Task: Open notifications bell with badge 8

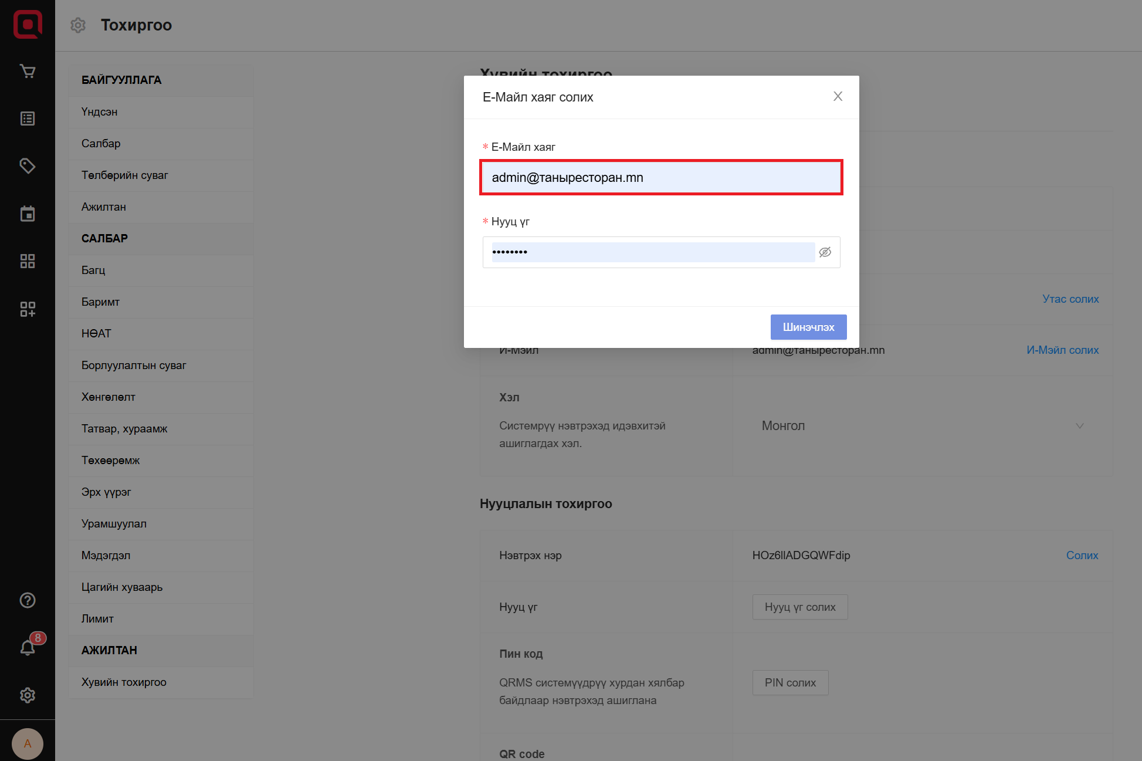Action: (x=28, y=647)
